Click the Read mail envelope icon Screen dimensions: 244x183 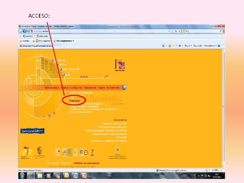click(176, 46)
